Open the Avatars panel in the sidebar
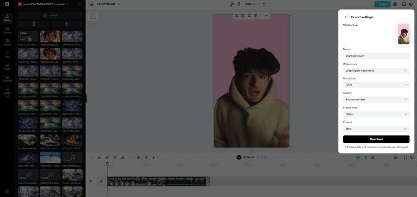Screen dimensions: 417x197 click(7, 42)
